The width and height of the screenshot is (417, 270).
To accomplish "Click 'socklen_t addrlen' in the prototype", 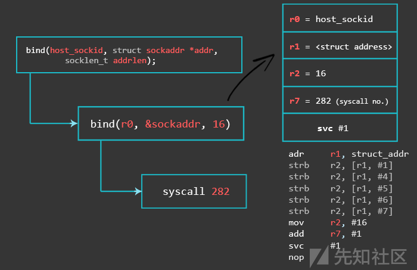I will tap(106, 61).
